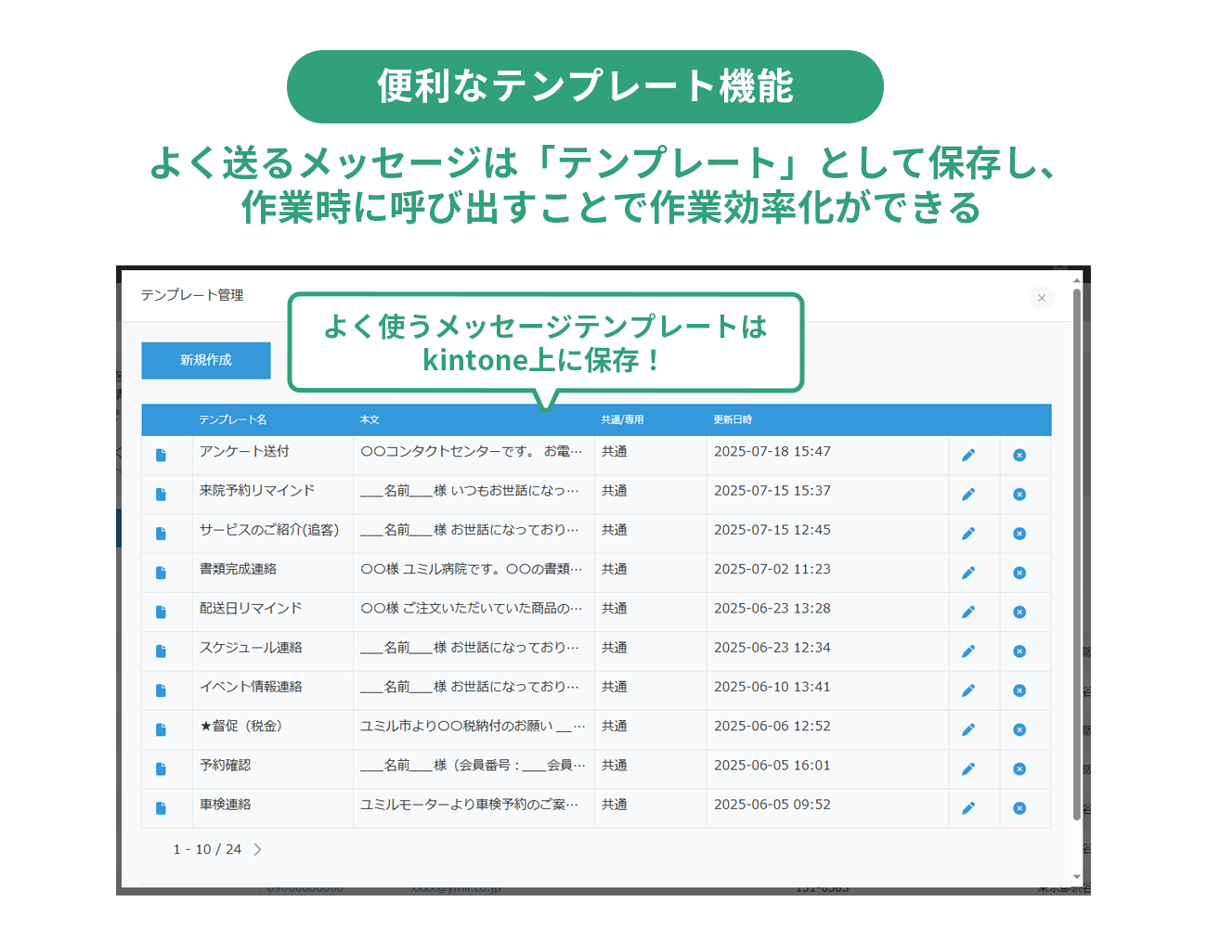Close the テンプレート管理 dialog

coord(1042,298)
